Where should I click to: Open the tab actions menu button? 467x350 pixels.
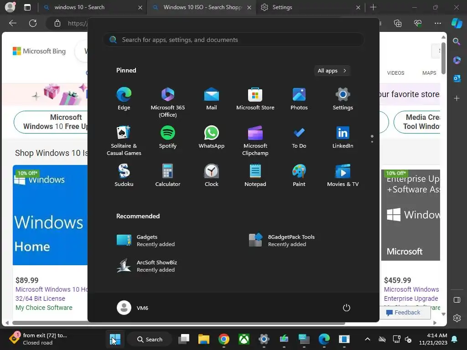[x=27, y=7]
